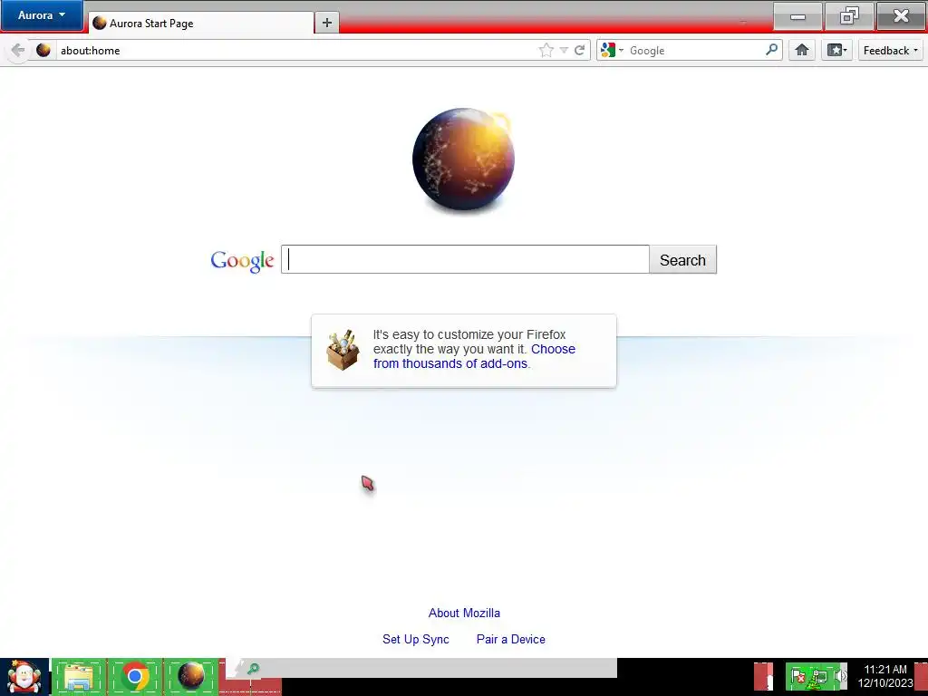Open the bookmarks menu button
The image size is (928, 696).
point(836,51)
